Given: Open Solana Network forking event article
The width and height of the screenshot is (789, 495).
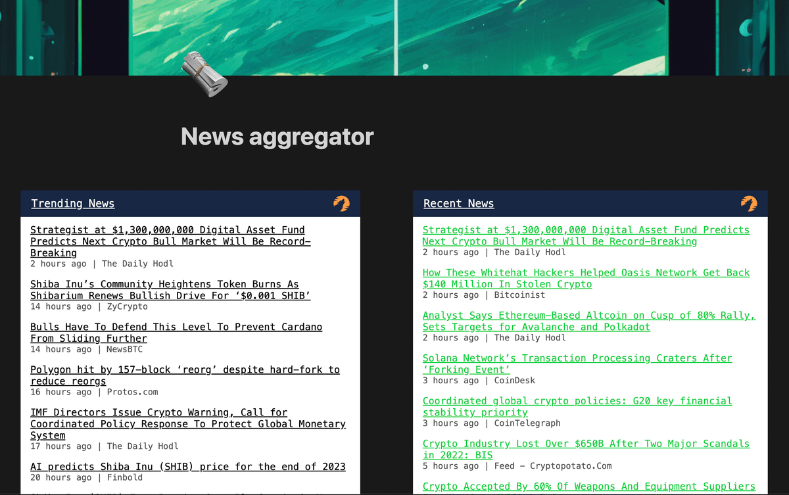Looking at the screenshot, I should (x=577, y=364).
